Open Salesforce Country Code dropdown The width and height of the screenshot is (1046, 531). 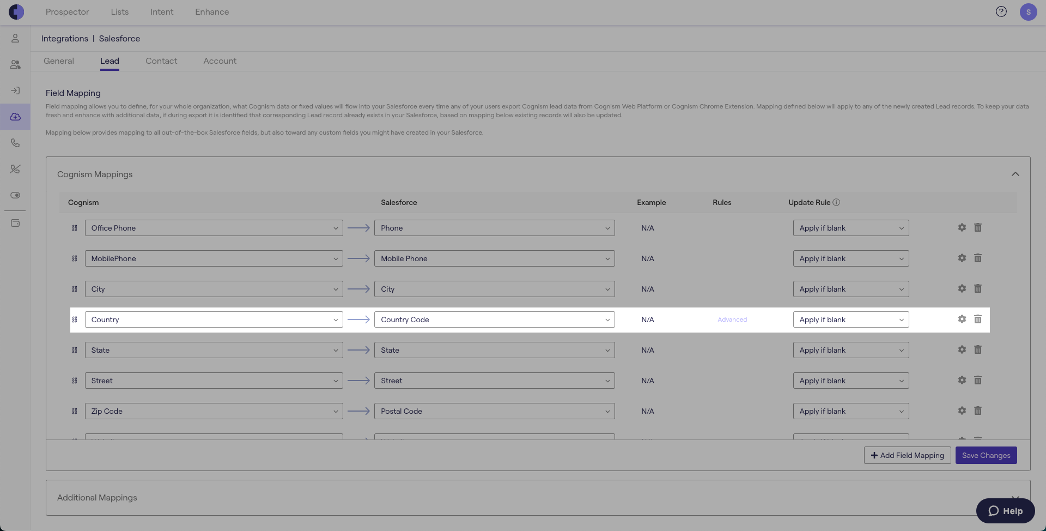(495, 319)
